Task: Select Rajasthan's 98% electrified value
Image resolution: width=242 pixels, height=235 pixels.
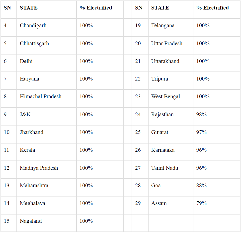Action: [x=201, y=114]
